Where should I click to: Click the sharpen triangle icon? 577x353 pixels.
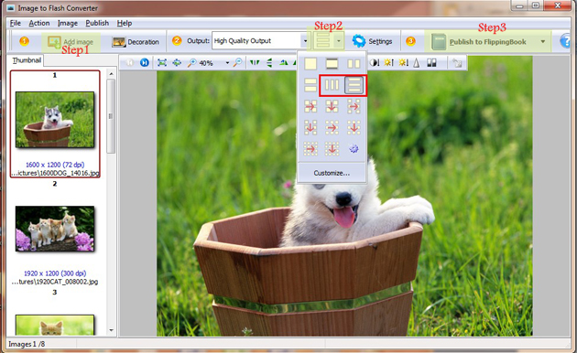416,63
